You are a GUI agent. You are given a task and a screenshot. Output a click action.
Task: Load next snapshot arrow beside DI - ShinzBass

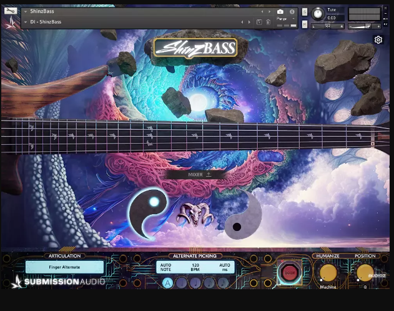(x=249, y=22)
